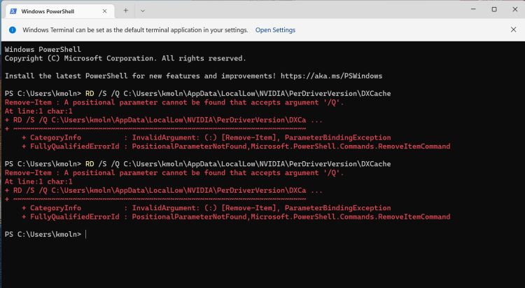Image resolution: width=525 pixels, height=288 pixels.
Task: Switch to the Windows PowerShell tab
Action: [59, 11]
